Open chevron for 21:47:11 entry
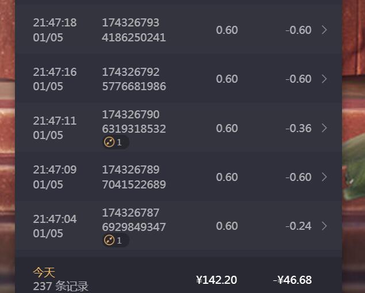Screen dimensions: 365x293 point(324,128)
